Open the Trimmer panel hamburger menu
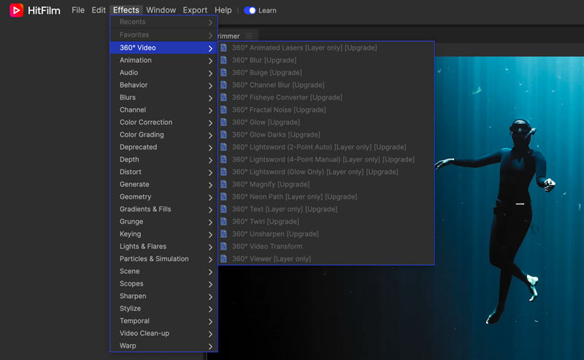This screenshot has width=584, height=360. 249,36
